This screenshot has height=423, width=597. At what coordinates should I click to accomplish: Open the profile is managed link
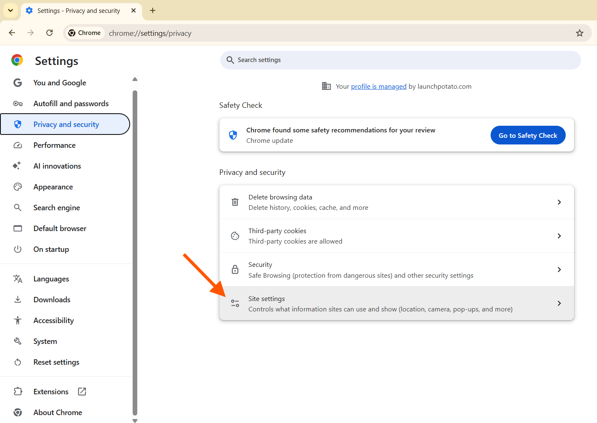[379, 86]
